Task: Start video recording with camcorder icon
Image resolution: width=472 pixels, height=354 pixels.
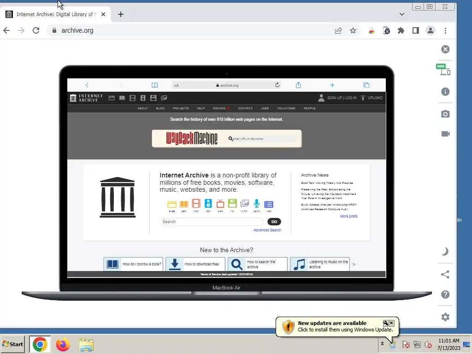Action: click(446, 134)
